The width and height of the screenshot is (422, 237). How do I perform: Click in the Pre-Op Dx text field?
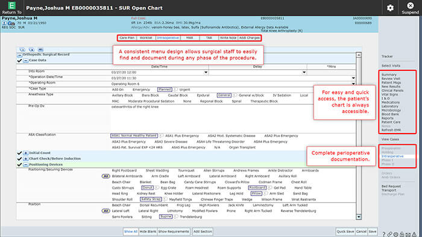pos(233,118)
